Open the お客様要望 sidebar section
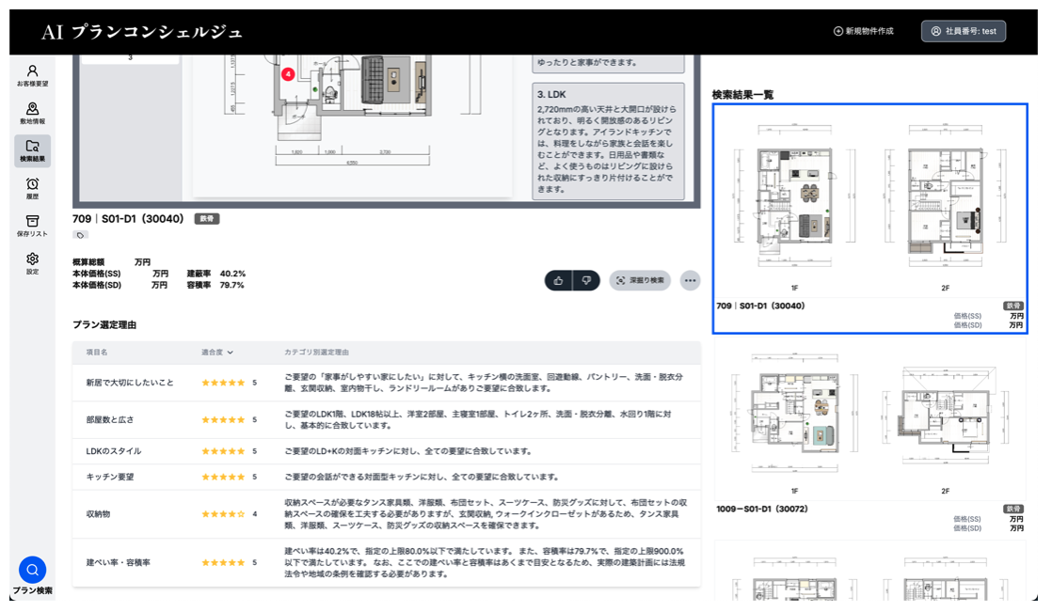This screenshot has height=612, width=1052. pos(32,76)
